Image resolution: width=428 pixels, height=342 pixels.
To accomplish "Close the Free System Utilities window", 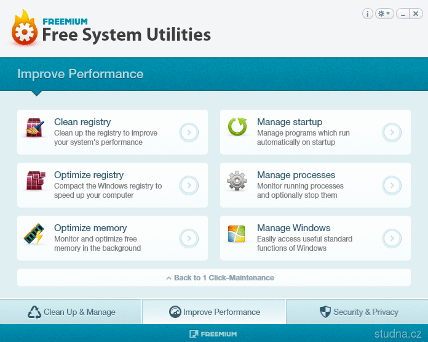I will 416,14.
